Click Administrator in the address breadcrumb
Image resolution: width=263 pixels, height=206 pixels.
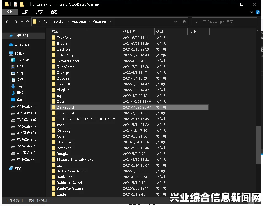click(54, 22)
